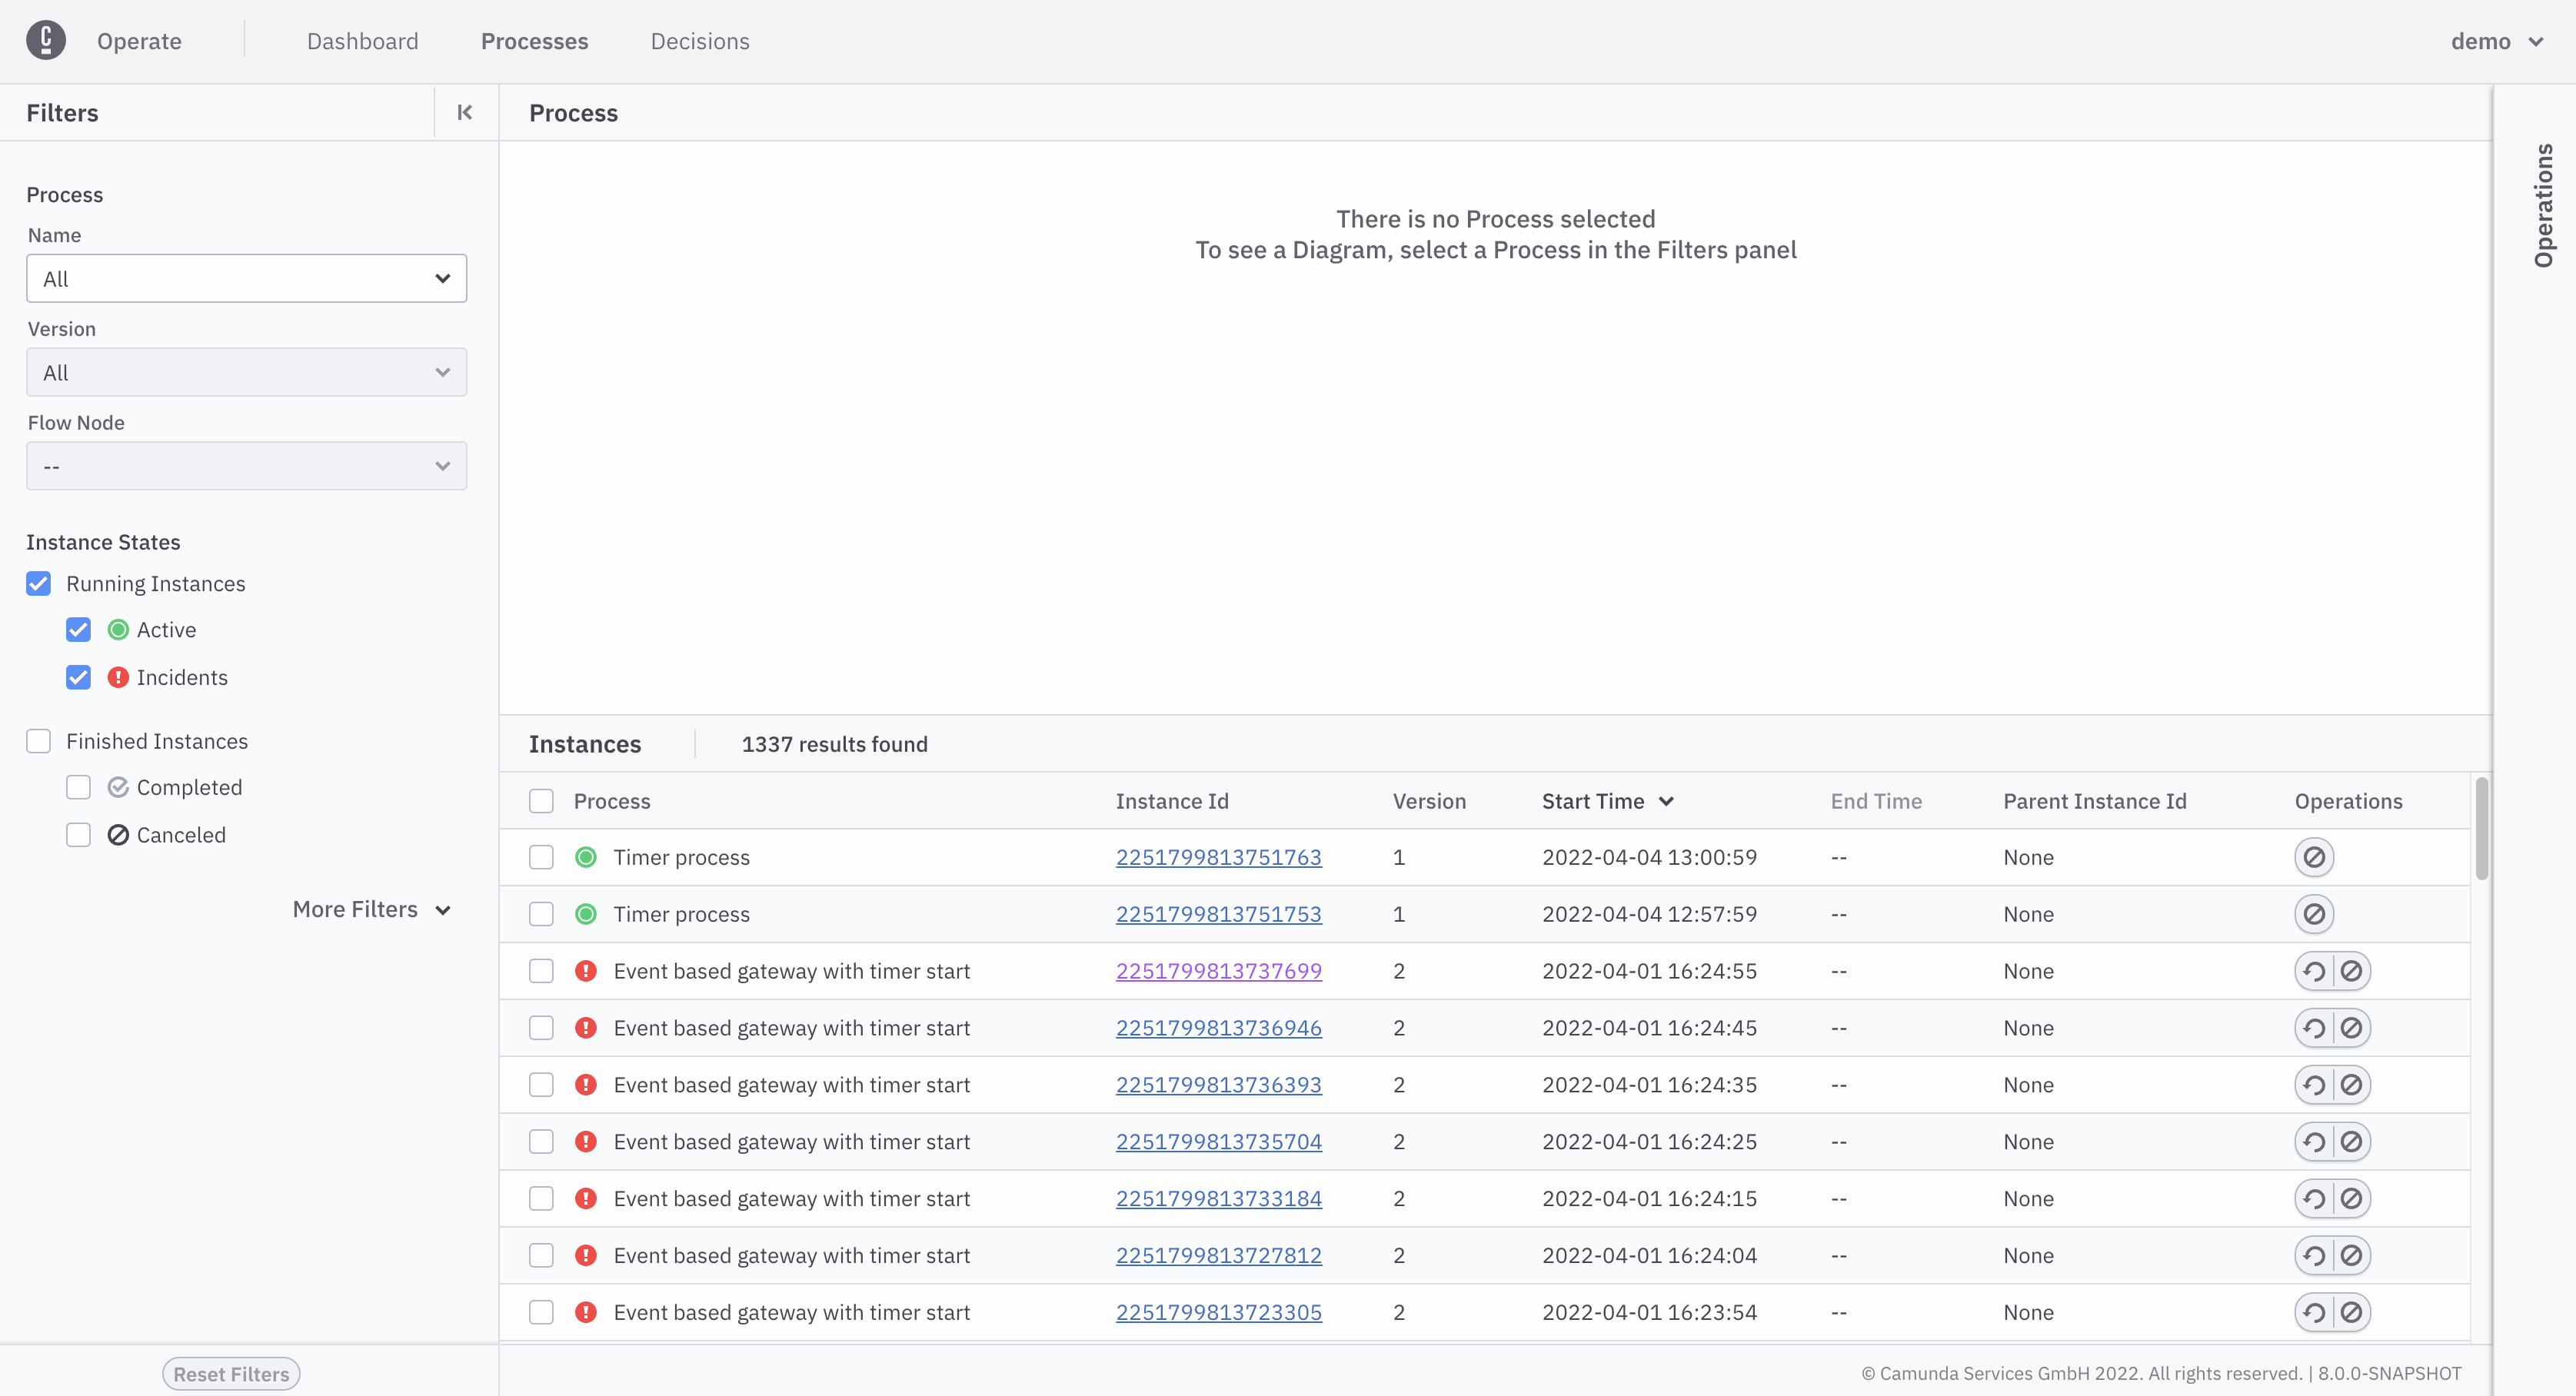This screenshot has width=2576, height=1396.
Task: Enable the Completed finished instances checkbox
Action: point(79,787)
